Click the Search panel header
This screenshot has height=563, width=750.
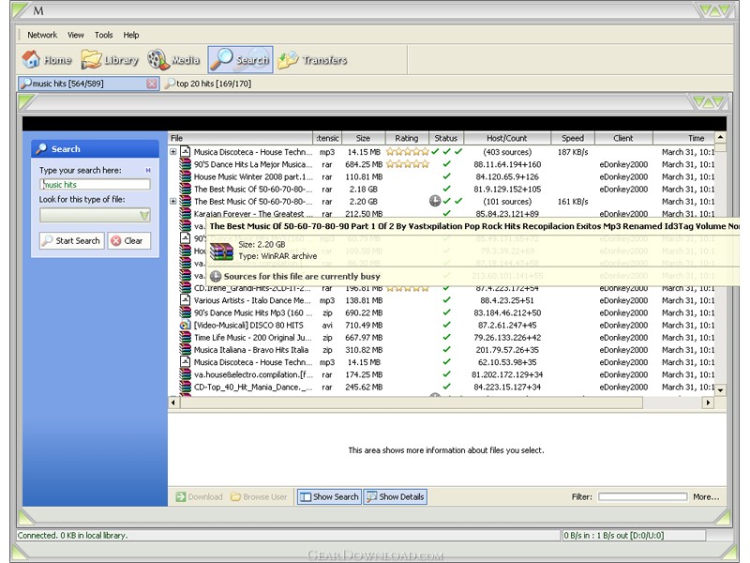(x=96, y=149)
